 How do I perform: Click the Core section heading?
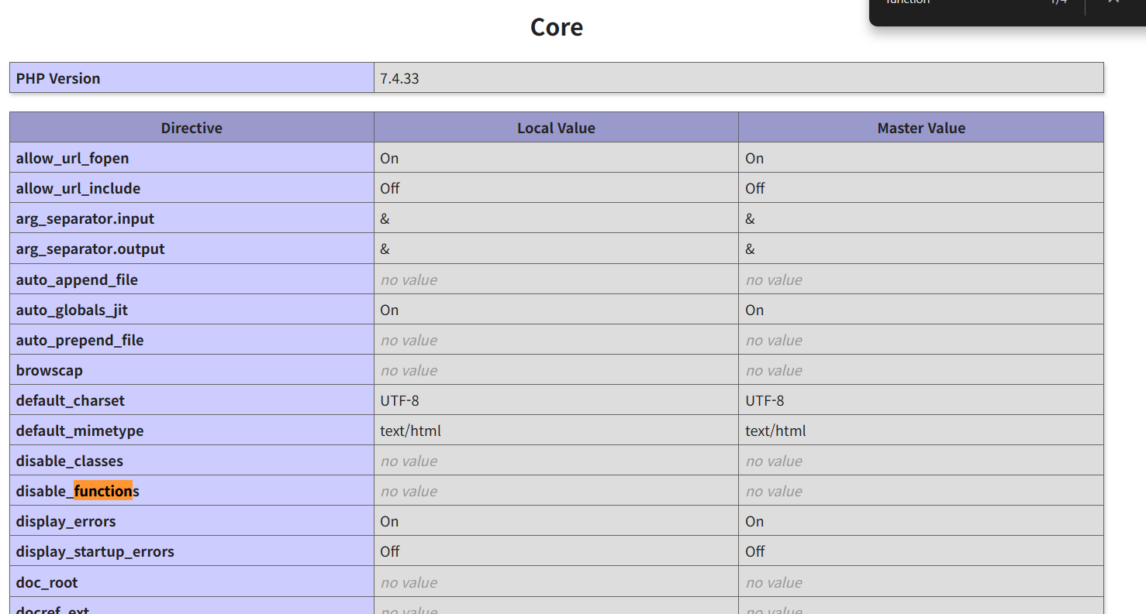[x=556, y=27]
